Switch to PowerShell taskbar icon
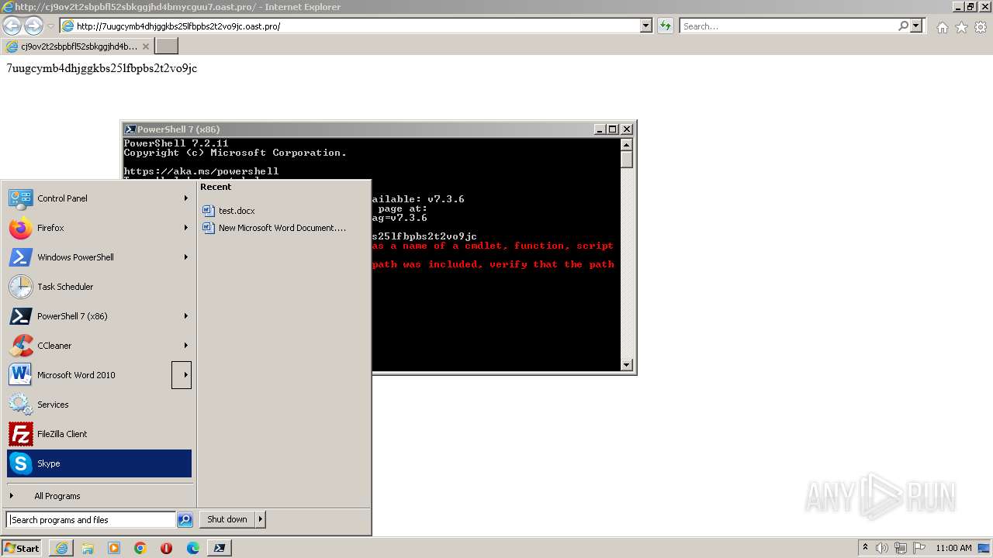Image resolution: width=993 pixels, height=558 pixels. (x=220, y=548)
